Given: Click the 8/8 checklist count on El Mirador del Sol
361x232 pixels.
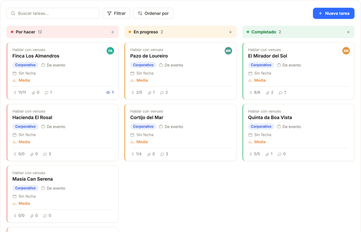Looking at the screenshot, I should coord(255,93).
